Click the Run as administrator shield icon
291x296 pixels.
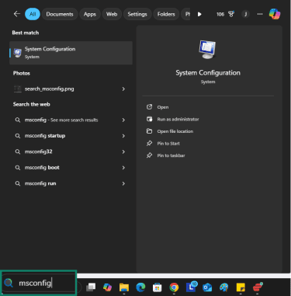pos(149,119)
